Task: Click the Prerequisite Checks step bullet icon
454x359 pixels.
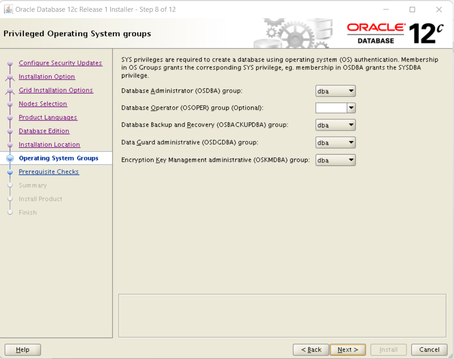Action: [10, 172]
